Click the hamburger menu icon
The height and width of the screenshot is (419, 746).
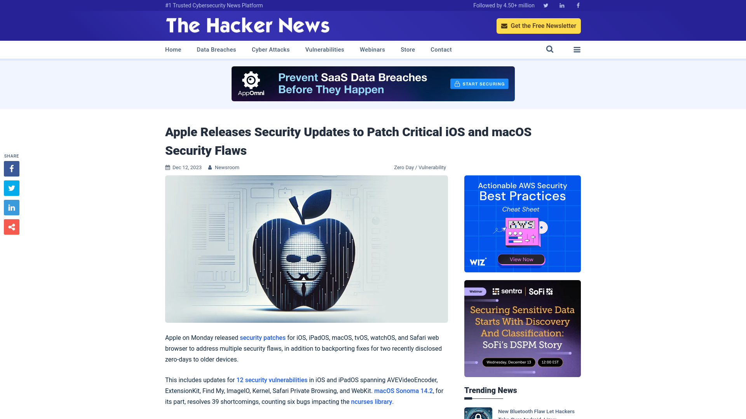[x=577, y=49]
